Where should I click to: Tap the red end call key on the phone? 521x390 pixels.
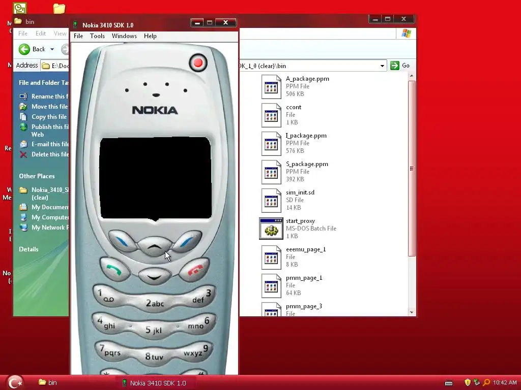point(194,270)
